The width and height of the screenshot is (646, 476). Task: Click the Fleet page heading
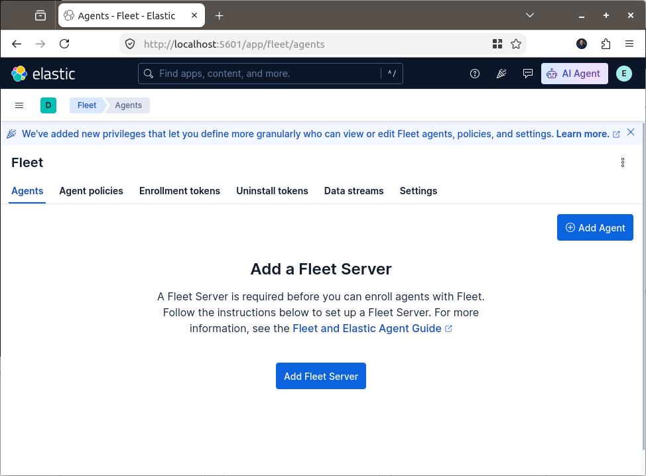tap(27, 162)
